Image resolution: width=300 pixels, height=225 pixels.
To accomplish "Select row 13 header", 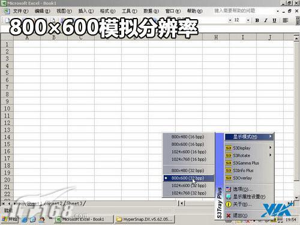I will pos(7,130).
